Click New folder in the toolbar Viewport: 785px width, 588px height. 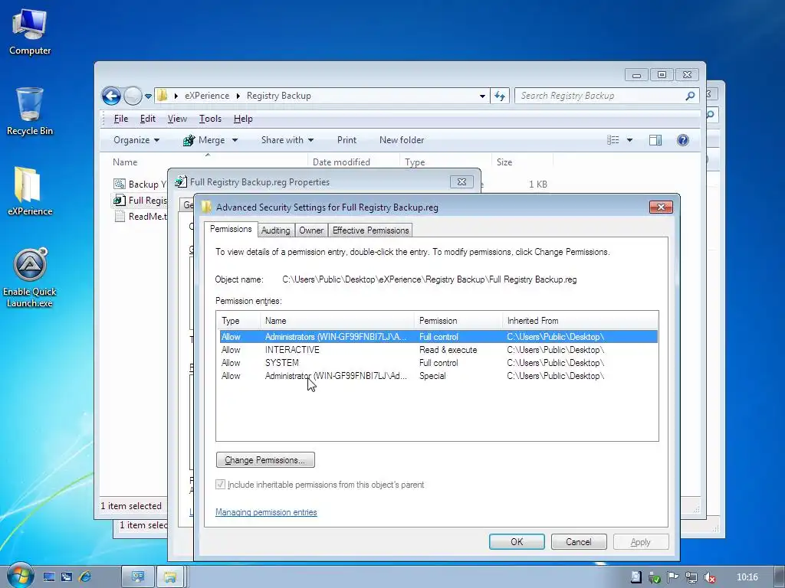point(402,140)
